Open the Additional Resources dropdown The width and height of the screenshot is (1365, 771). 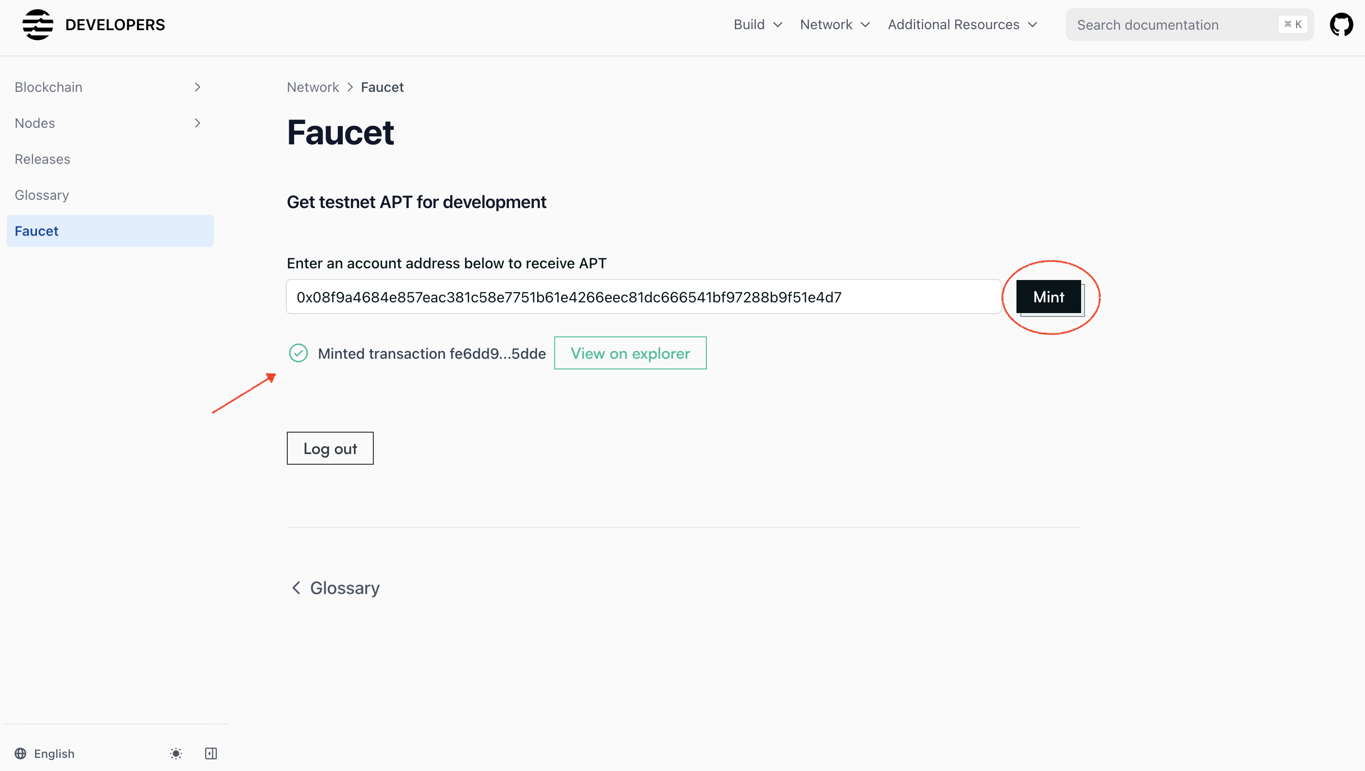[x=962, y=25]
